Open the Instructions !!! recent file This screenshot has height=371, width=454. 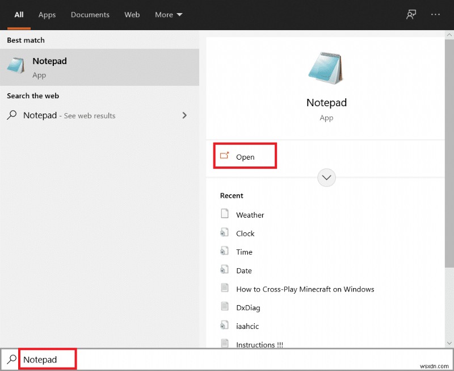[x=259, y=344]
